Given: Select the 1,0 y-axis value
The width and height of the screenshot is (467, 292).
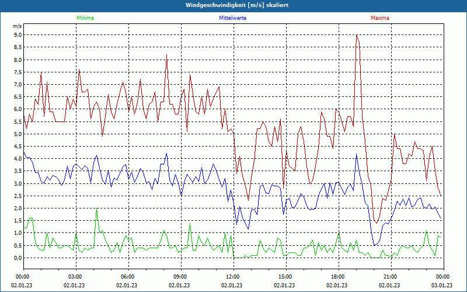Looking at the screenshot, I should [18, 233].
